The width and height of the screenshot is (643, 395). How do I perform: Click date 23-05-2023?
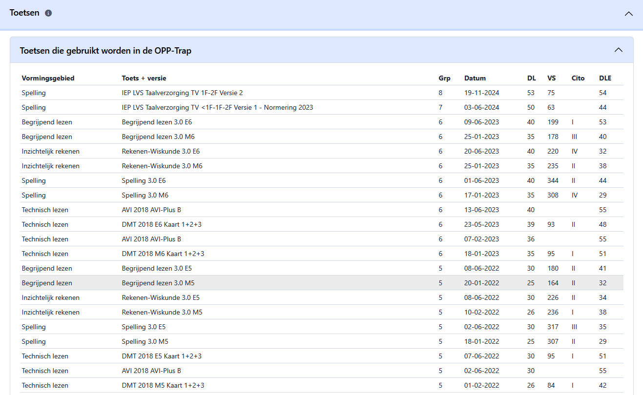coord(481,224)
